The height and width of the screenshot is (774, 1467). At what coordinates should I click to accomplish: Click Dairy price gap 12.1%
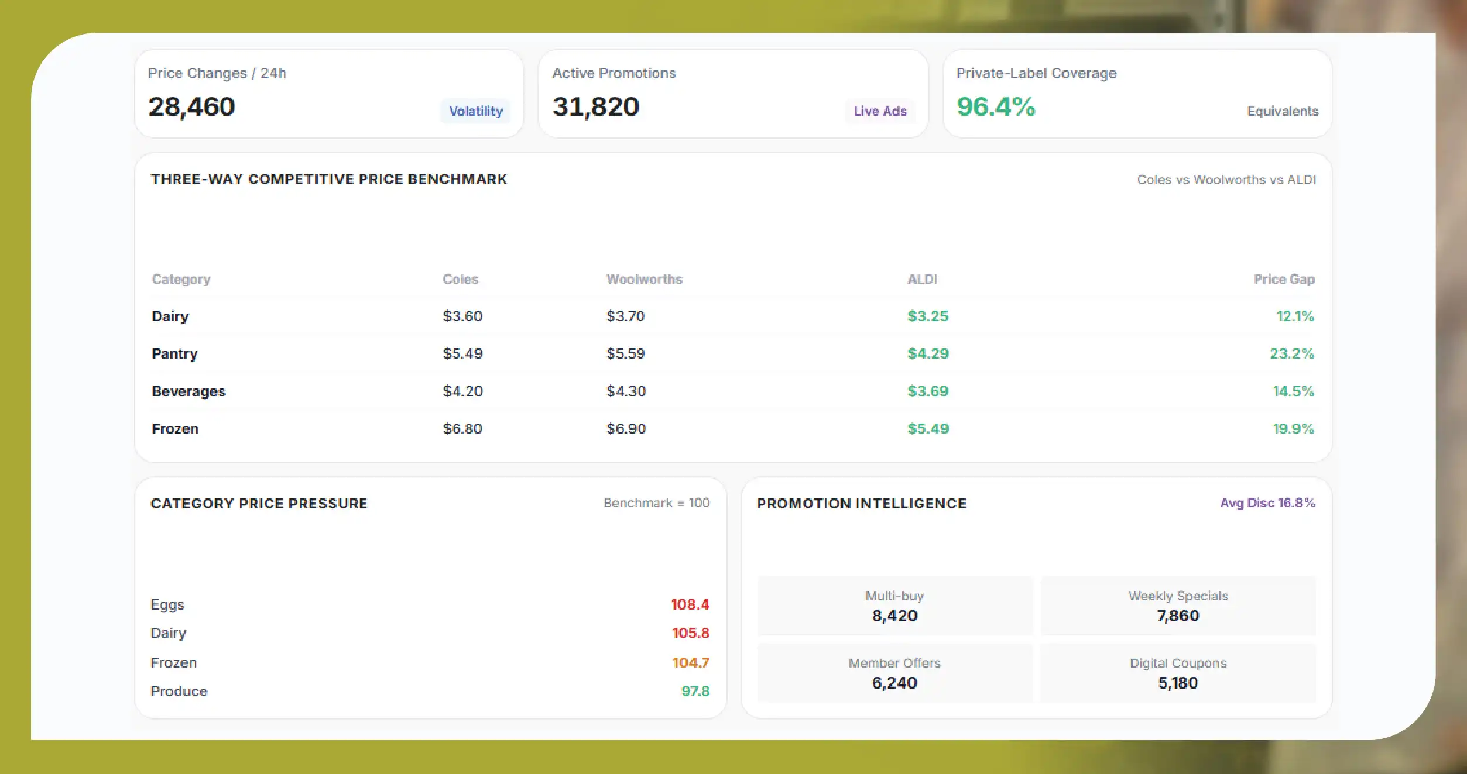tap(1295, 317)
